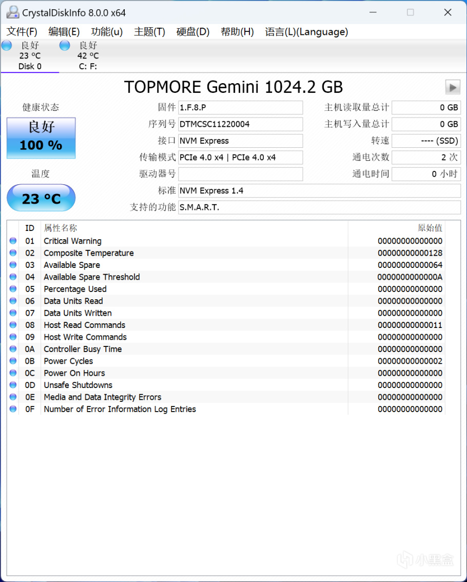Click status orb for Data Units Read row
The height and width of the screenshot is (582, 467).
tap(13, 301)
